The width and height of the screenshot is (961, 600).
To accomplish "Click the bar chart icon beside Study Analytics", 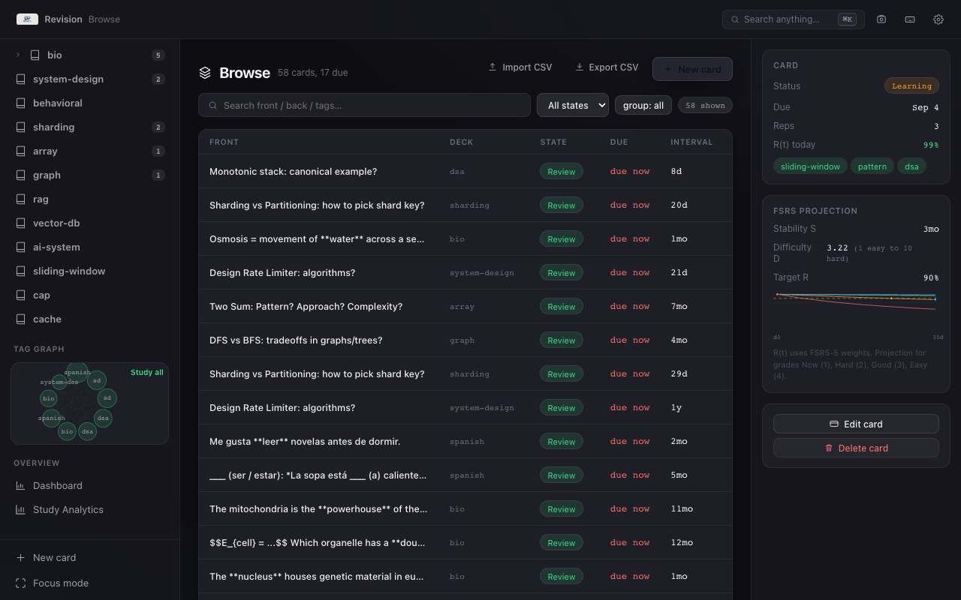I will click(x=20, y=509).
